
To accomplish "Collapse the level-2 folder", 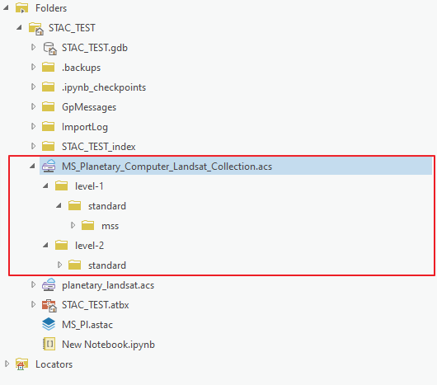I will pyautogui.click(x=45, y=246).
